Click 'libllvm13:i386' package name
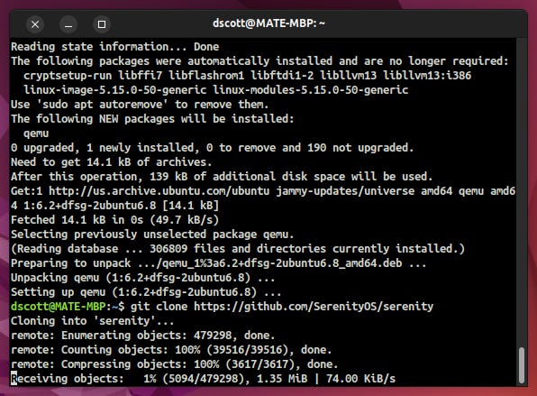The width and height of the screenshot is (537, 396). (427, 76)
